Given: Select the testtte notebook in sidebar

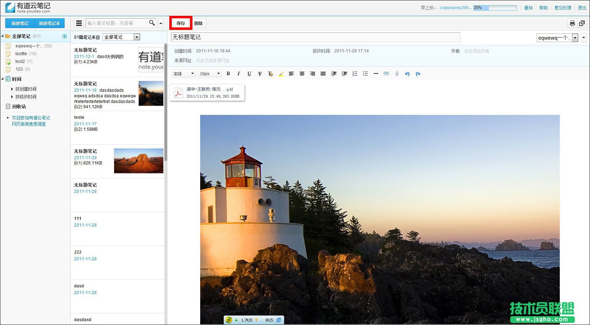Looking at the screenshot, I should pos(21,54).
